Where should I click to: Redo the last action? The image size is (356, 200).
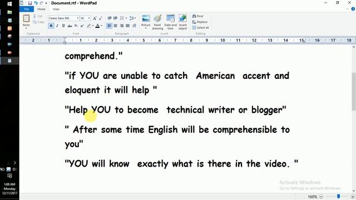(x=41, y=3)
